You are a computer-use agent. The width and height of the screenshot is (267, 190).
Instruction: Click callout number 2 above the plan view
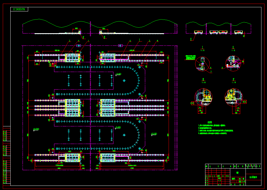69,41
